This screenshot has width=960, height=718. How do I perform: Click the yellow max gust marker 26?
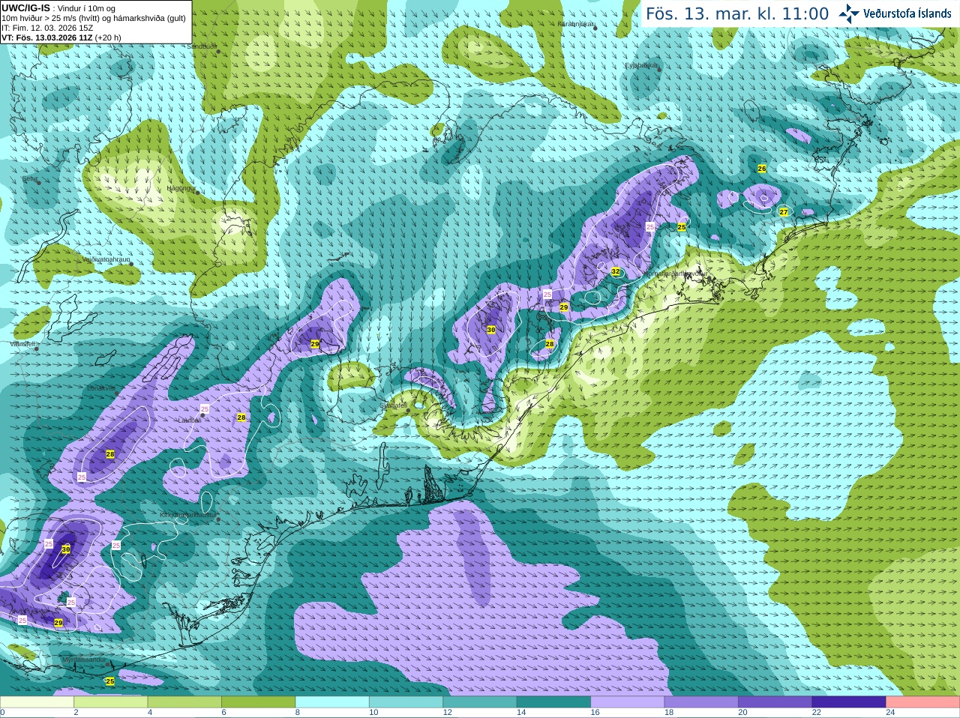(762, 169)
